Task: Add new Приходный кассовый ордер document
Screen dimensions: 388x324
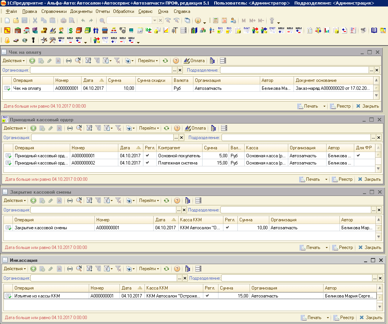Action: pos(33,128)
